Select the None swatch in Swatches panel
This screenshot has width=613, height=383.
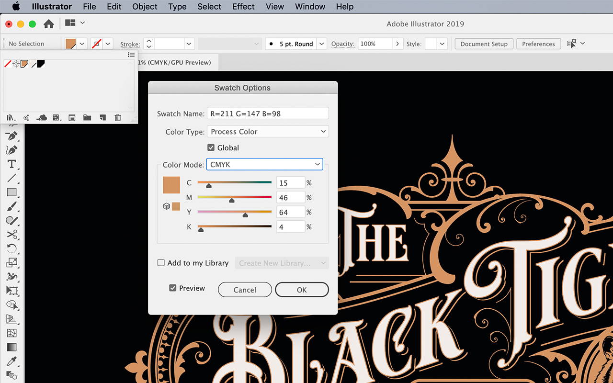click(x=8, y=64)
